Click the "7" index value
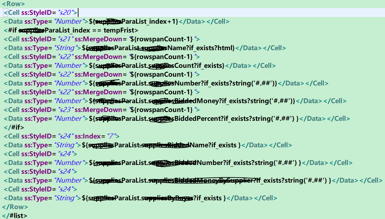385x219 pixels. point(112,136)
